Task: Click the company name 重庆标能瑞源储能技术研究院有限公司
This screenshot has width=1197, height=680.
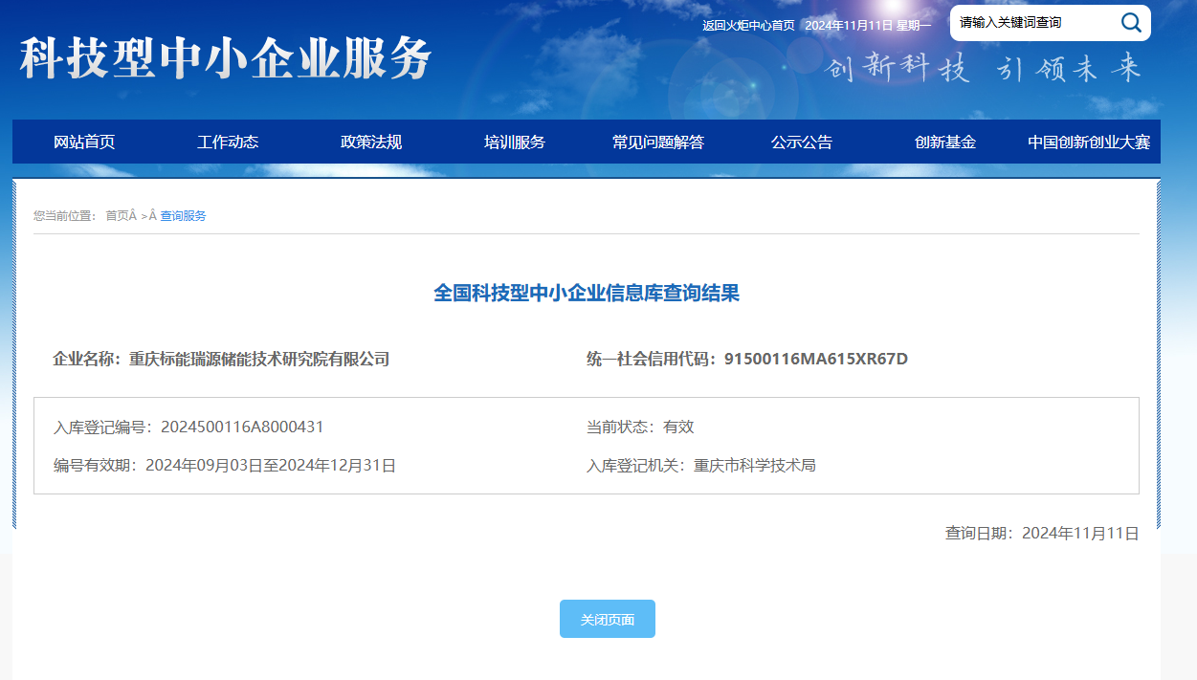Action: (259, 360)
